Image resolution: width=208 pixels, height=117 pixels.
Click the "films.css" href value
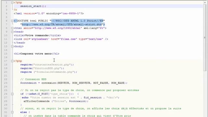point(68,39)
